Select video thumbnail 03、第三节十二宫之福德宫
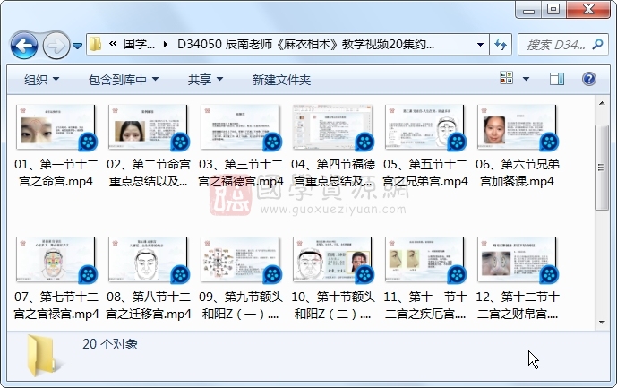617x388 pixels. (240, 127)
